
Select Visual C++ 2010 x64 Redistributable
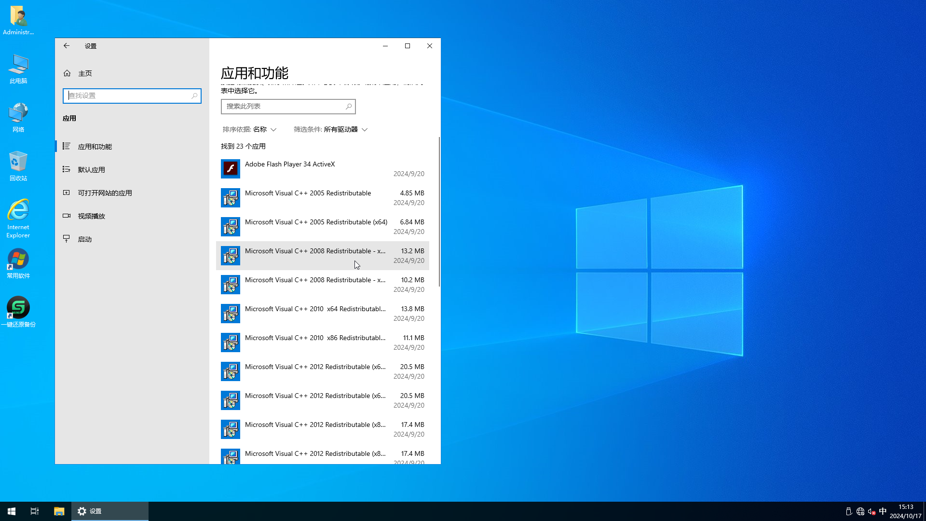pos(323,314)
